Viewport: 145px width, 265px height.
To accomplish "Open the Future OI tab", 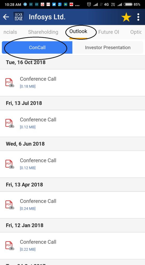I will point(109,32).
